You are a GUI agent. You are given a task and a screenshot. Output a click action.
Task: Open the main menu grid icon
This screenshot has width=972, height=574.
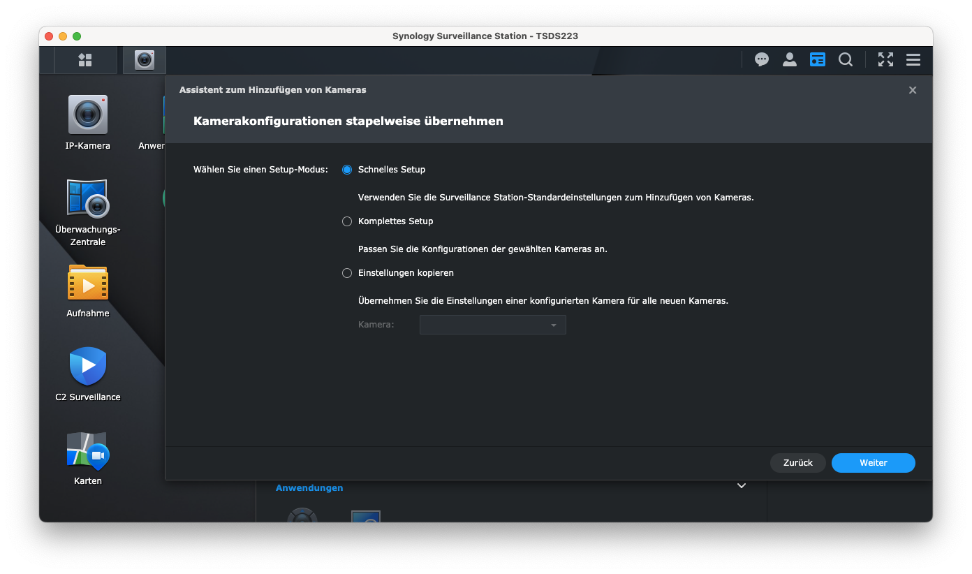coord(85,60)
